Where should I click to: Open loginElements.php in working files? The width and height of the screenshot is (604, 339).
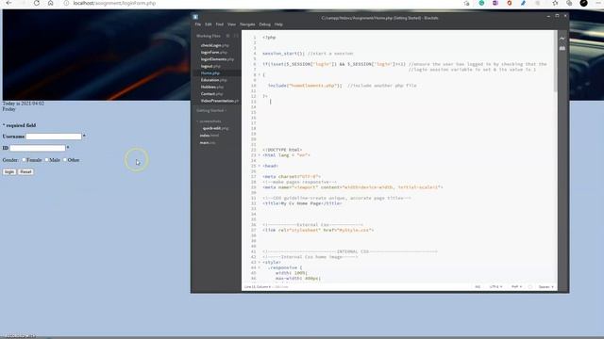[217, 59]
